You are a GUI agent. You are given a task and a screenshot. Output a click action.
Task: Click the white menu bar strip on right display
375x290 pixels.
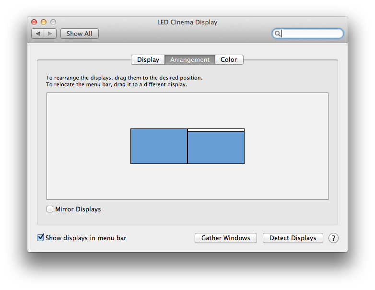point(216,130)
